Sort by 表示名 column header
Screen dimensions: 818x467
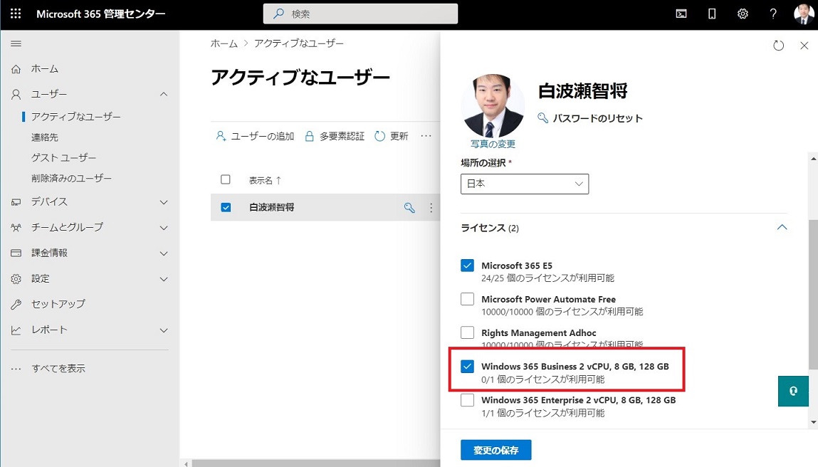click(x=265, y=180)
